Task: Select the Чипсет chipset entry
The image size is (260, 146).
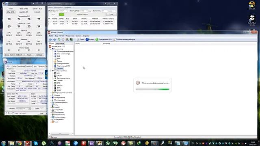Action: [58, 86]
